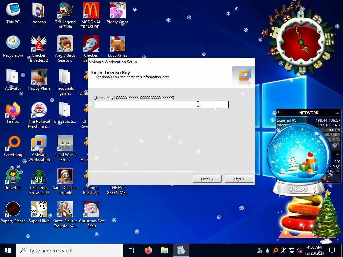The width and height of the screenshot is (343, 257).
Task: Click the Skip button in VMware setup
Action: click(239, 179)
